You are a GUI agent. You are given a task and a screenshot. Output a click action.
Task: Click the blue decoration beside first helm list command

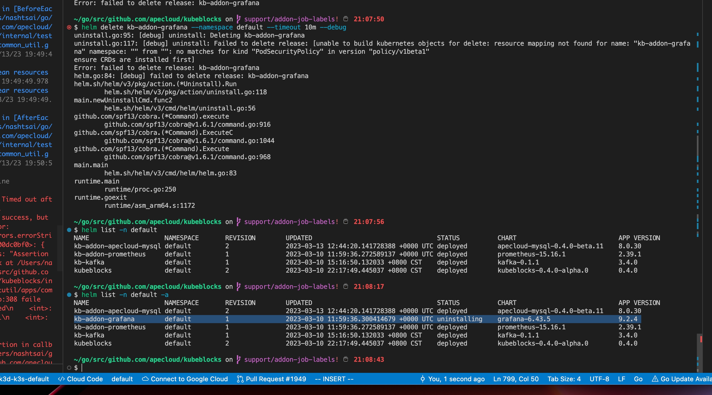point(69,230)
